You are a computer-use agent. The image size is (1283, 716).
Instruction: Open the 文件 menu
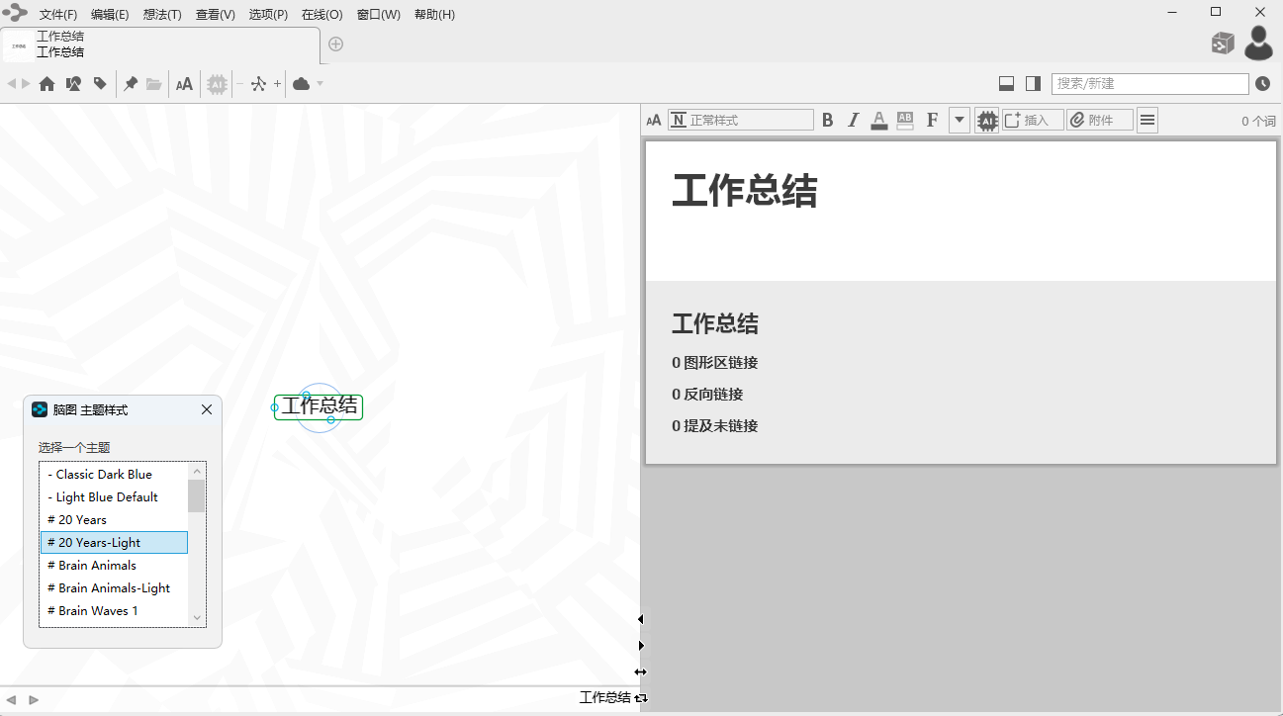57,14
